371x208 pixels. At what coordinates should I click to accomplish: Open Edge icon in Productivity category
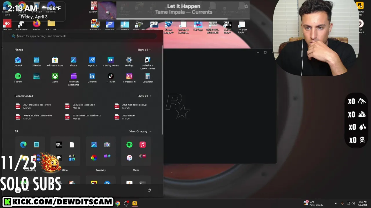(23, 145)
